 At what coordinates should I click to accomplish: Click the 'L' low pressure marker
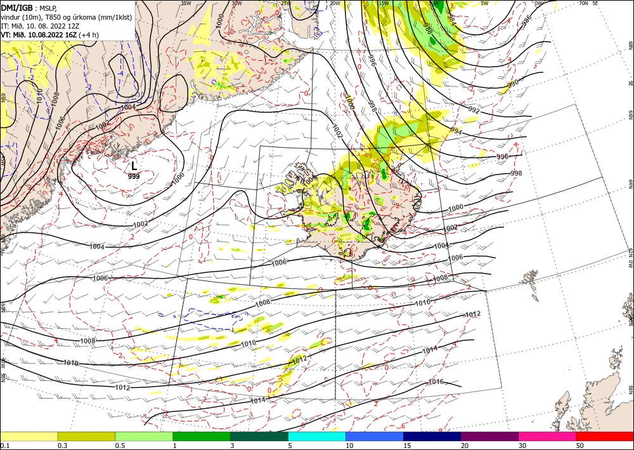pos(134,166)
